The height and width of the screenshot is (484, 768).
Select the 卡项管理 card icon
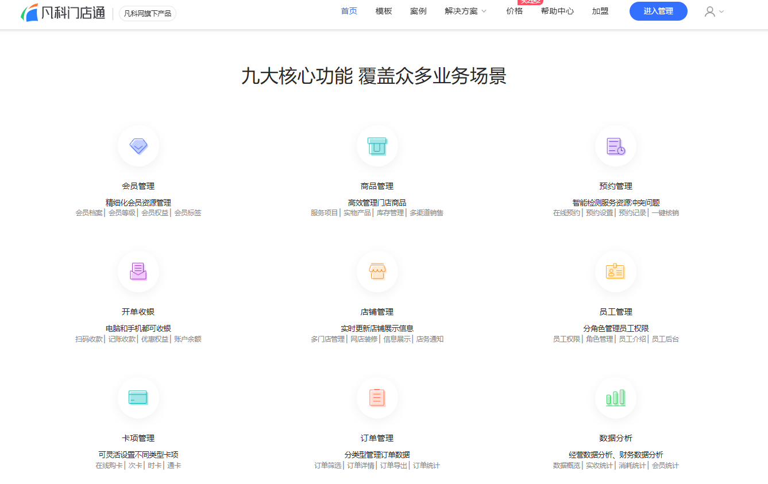pyautogui.click(x=138, y=397)
